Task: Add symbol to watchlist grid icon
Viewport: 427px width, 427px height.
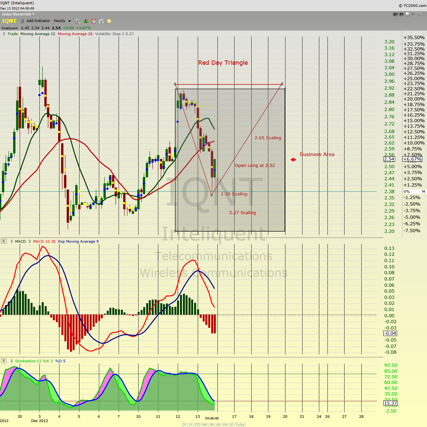Action: [x=101, y=21]
